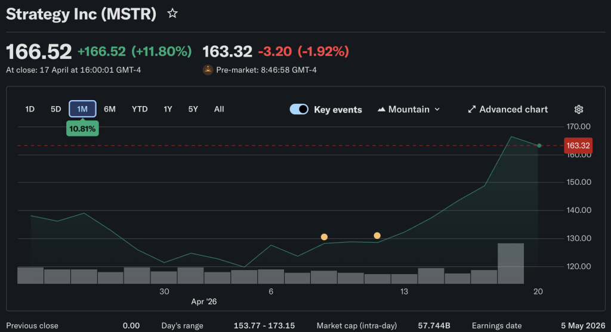This screenshot has width=611, height=332.
Task: Click the pre-market indicator icon
Action: [x=208, y=70]
